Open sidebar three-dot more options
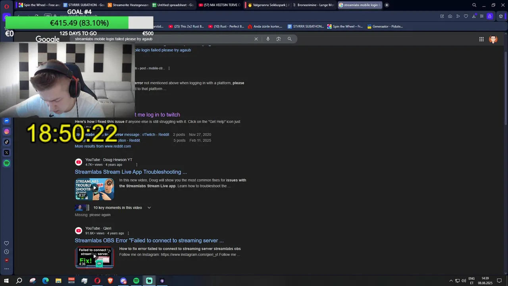 click(x=6, y=269)
